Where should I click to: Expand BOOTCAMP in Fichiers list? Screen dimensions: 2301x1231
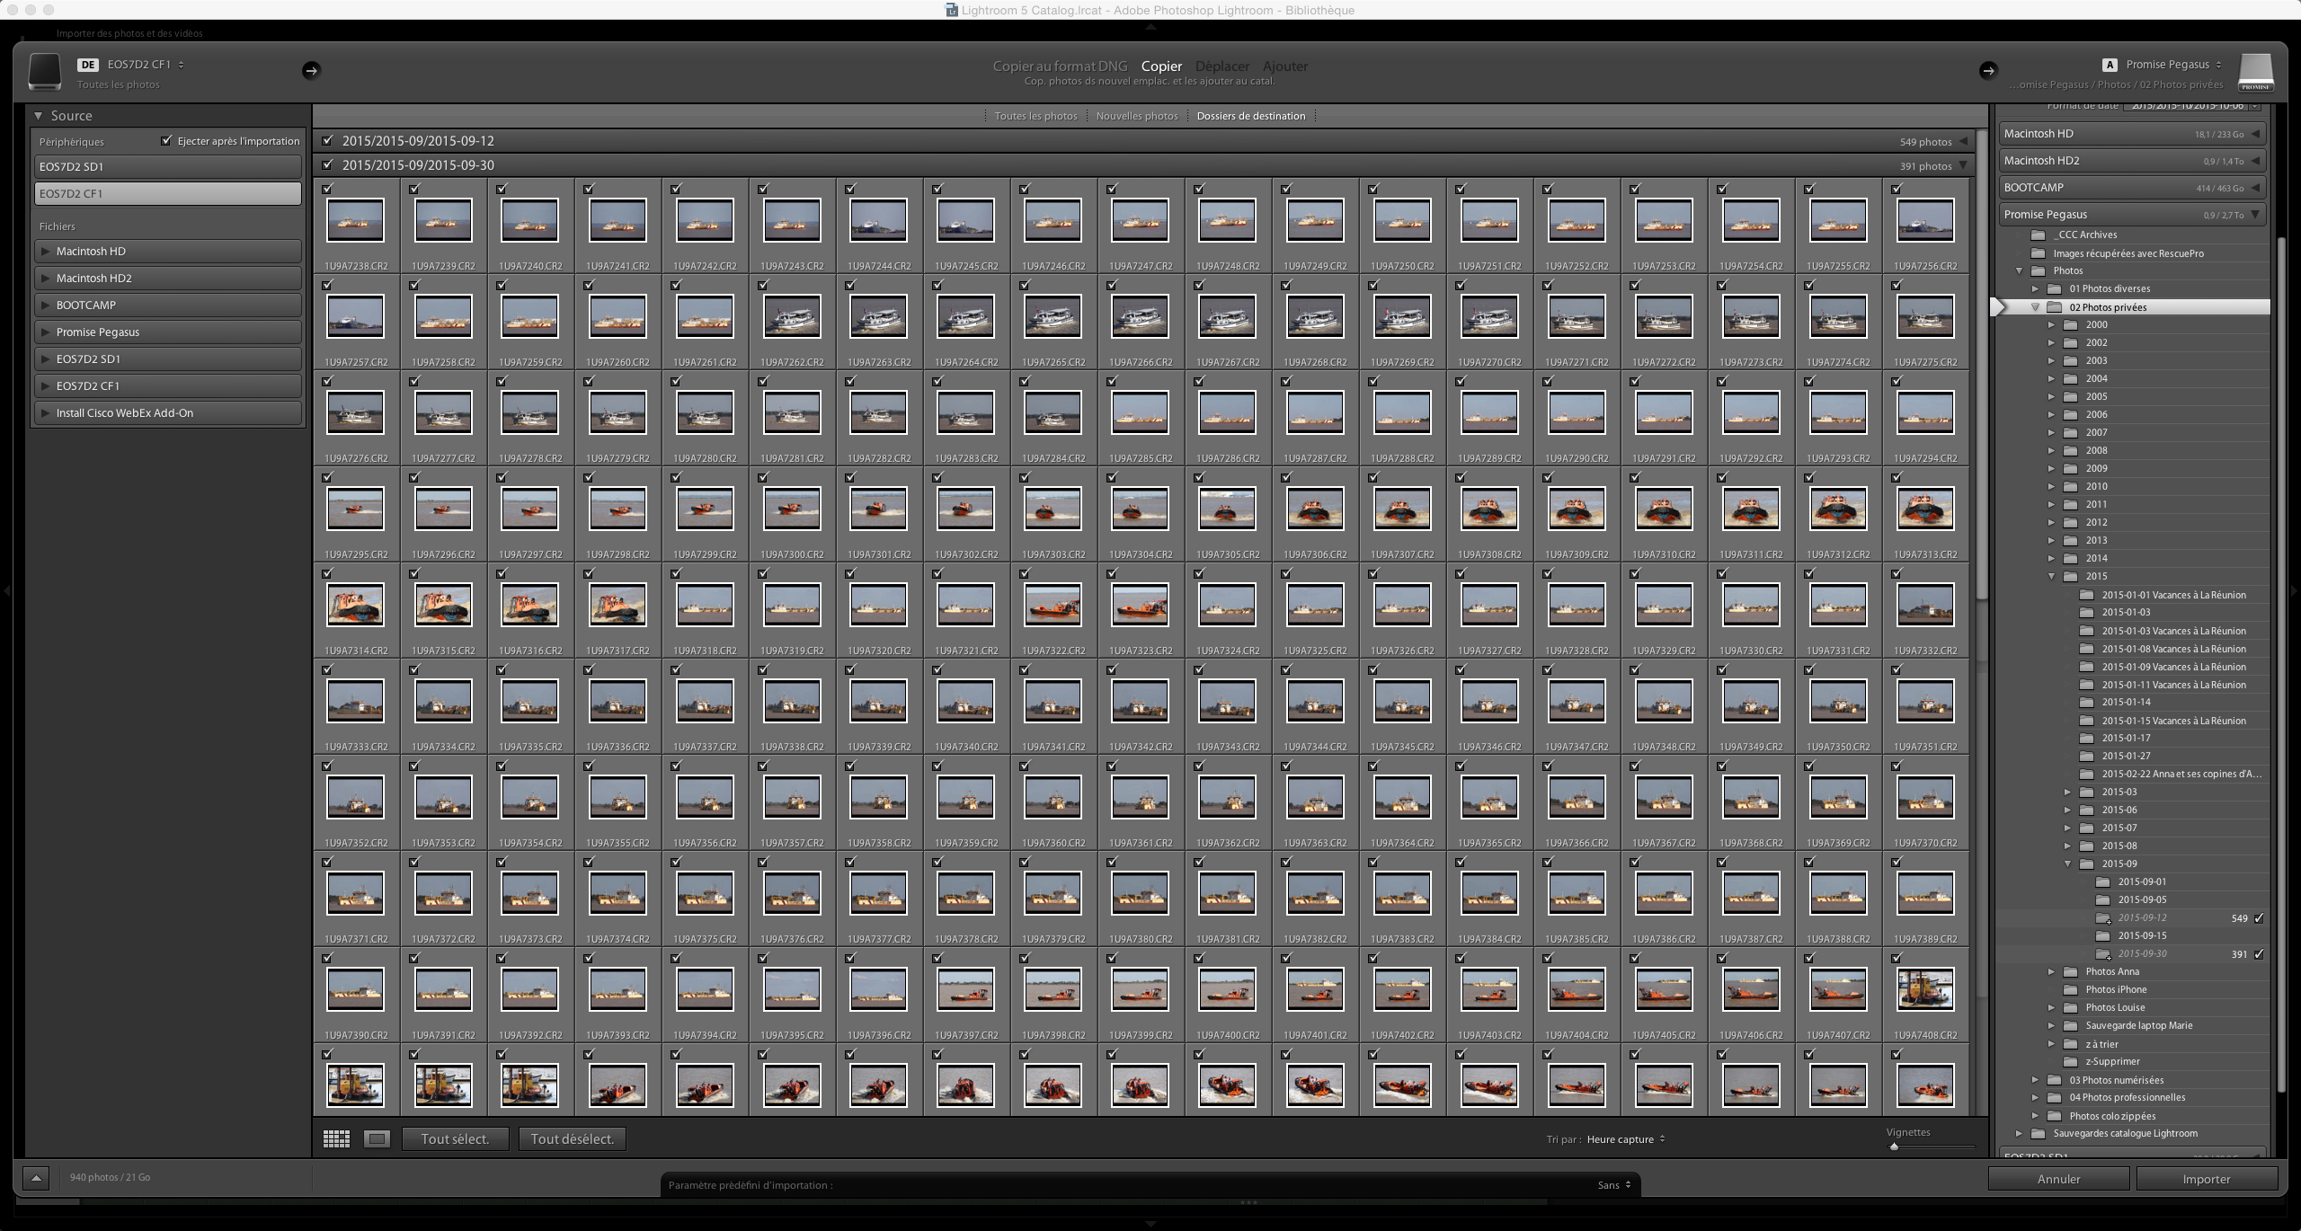(x=45, y=306)
